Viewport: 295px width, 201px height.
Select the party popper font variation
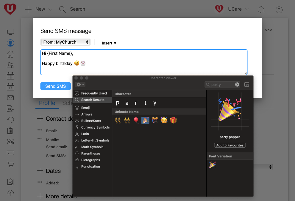tap(213, 165)
